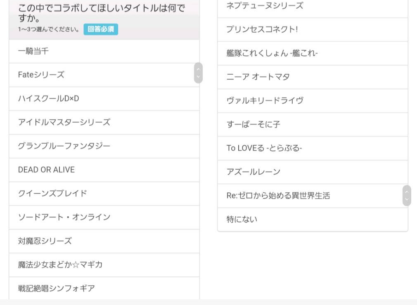Select 戦記絶唱シンフォギア option

(103, 288)
